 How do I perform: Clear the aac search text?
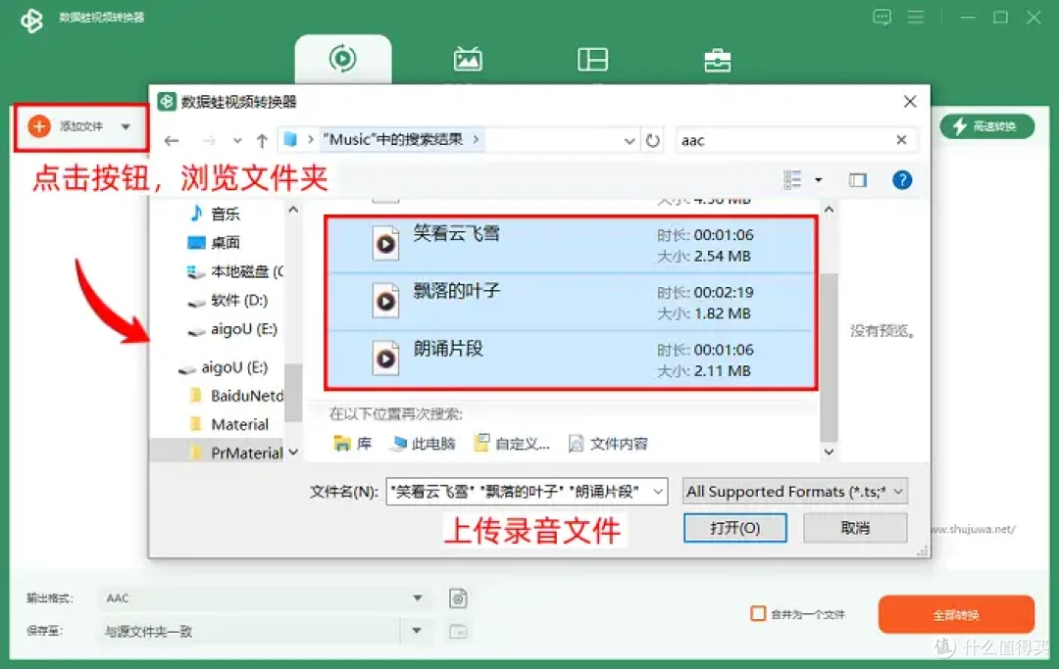901,140
